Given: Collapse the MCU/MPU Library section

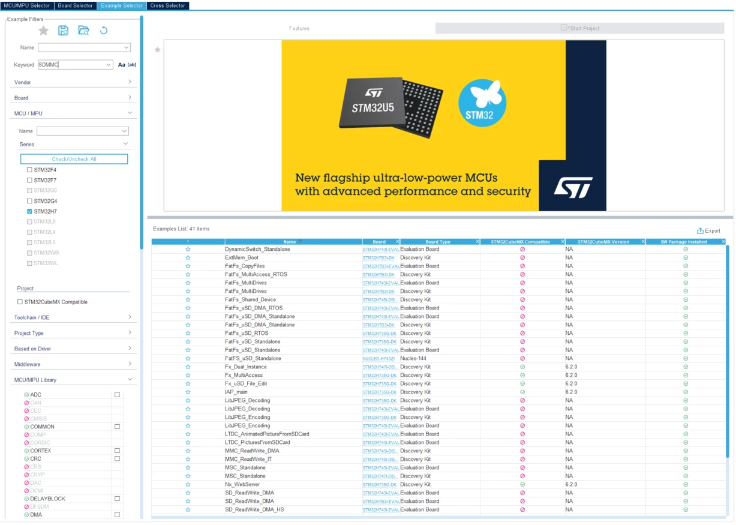Looking at the screenshot, I should coord(130,379).
